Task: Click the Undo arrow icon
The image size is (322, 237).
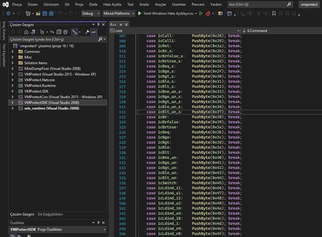Action: pyautogui.click(x=60, y=13)
